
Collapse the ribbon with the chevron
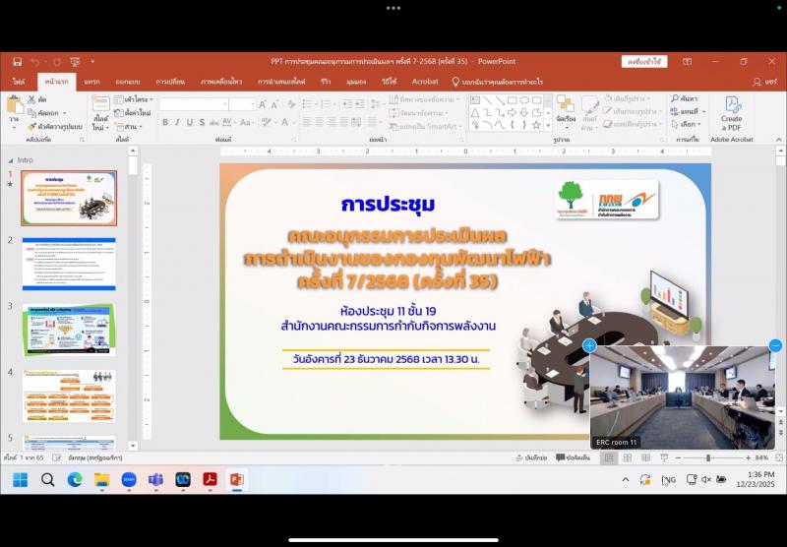click(778, 140)
